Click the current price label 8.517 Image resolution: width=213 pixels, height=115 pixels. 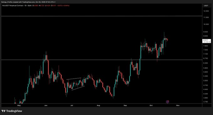(x=207, y=41)
